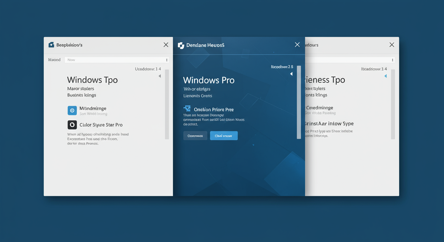
Task: Click the gray triangle arrow in left window
Action: click(x=160, y=76)
